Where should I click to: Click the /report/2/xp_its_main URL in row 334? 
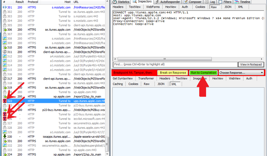coord(87,154)
